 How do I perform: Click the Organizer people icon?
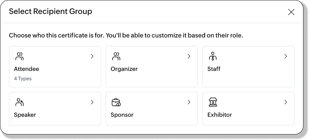coord(116,56)
